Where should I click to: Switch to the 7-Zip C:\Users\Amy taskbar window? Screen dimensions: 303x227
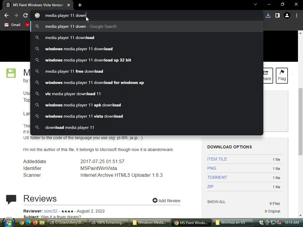coord(67,223)
